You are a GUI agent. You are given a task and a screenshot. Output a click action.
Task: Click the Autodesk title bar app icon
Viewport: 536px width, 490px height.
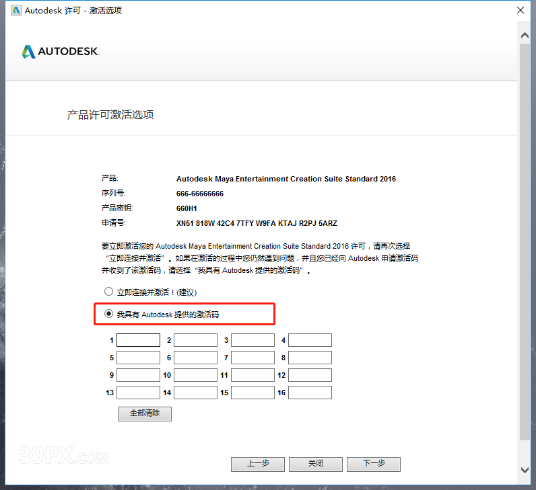coord(16,10)
